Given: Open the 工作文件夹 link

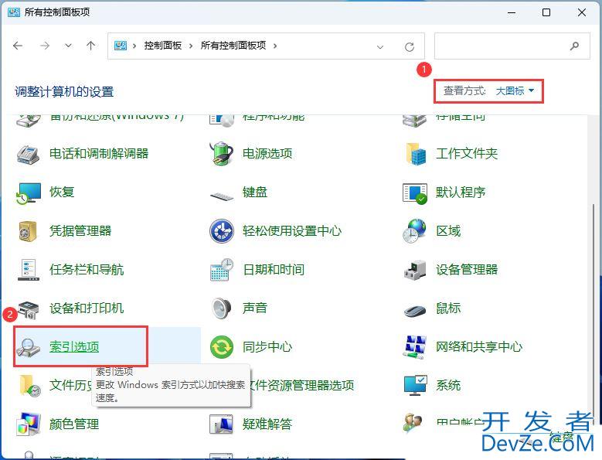Looking at the screenshot, I should point(467,154).
